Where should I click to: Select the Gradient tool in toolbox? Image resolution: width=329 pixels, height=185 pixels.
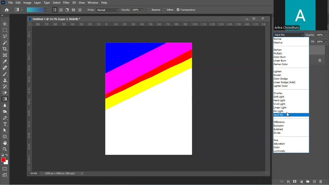tap(5, 99)
